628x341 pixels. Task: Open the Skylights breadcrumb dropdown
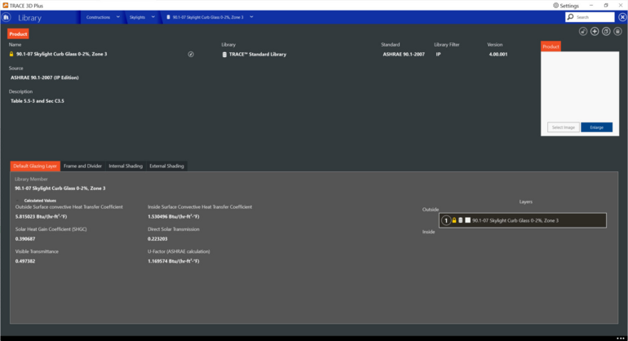(x=153, y=17)
